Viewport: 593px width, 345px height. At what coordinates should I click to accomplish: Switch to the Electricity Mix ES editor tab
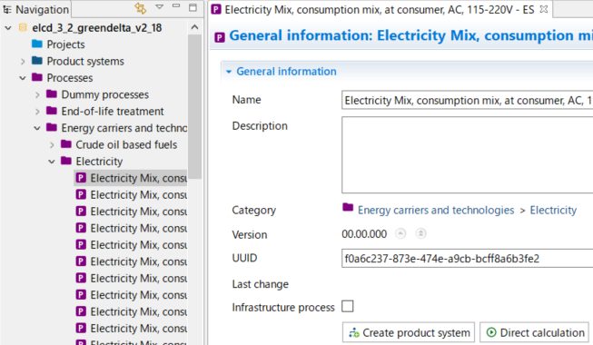[379, 9]
